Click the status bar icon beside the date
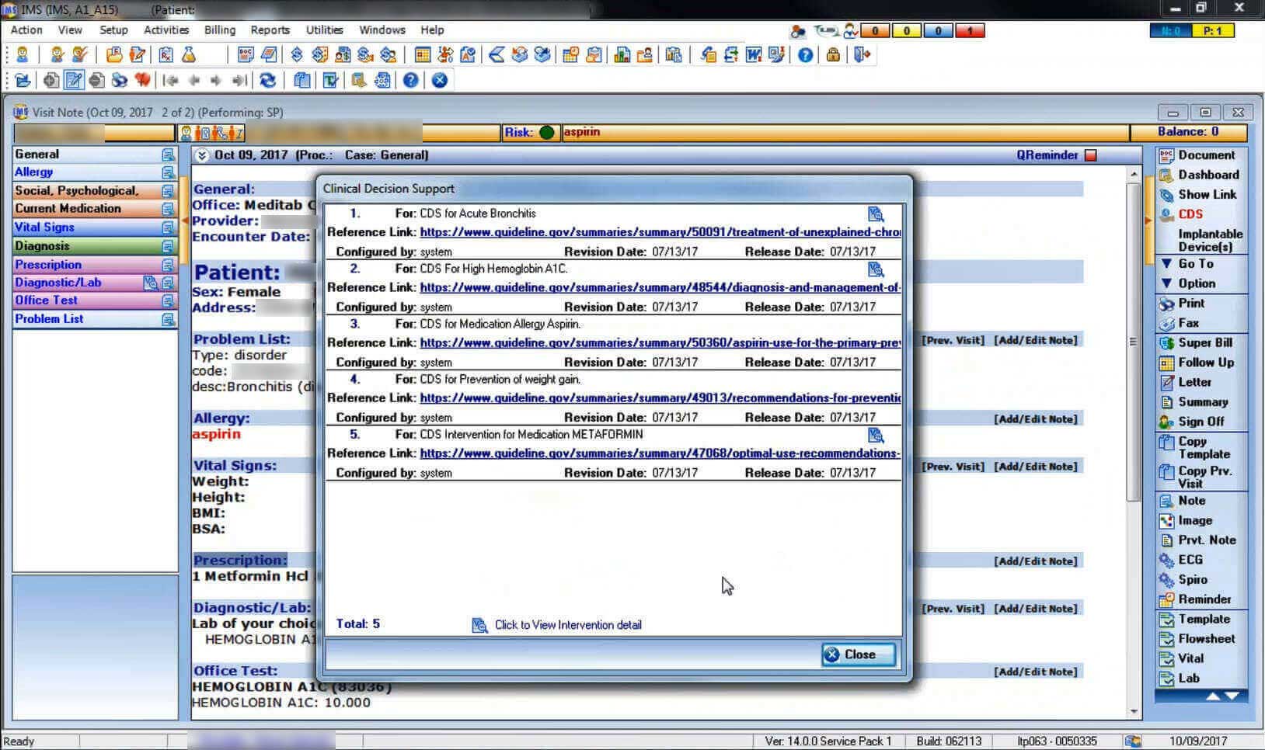The height and width of the screenshot is (750, 1265). (1133, 741)
